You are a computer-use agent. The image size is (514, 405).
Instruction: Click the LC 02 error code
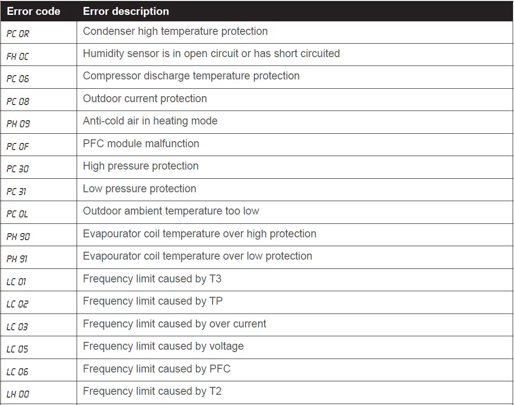coord(18,304)
